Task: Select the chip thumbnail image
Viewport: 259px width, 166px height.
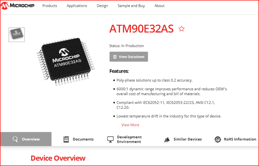Action: pos(17,35)
